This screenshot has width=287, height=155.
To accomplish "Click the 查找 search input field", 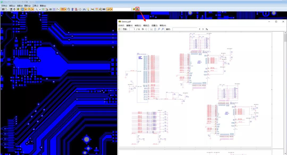I will point(185,29).
